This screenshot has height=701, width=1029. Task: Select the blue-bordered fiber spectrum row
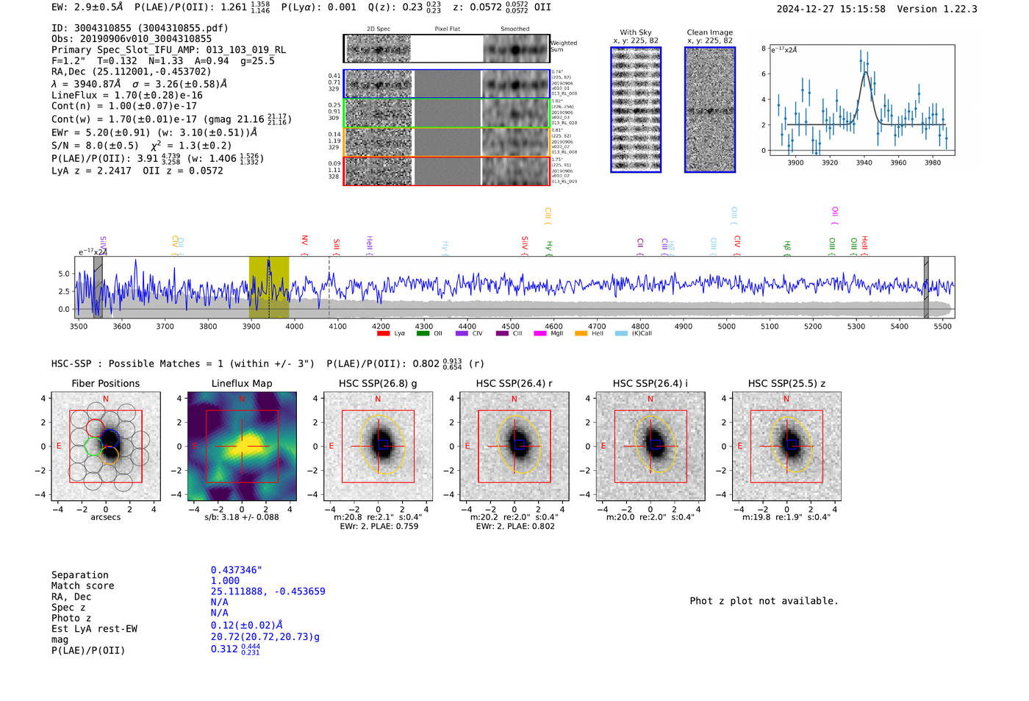click(447, 84)
